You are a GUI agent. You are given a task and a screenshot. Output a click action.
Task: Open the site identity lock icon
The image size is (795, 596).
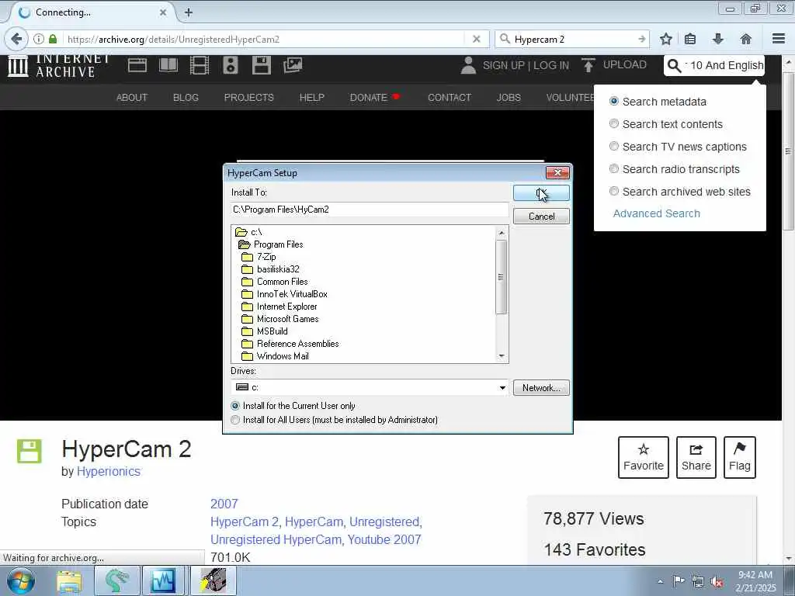pyautogui.click(x=53, y=39)
